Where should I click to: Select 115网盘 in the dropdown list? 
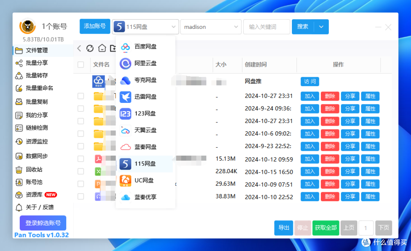pos(145,164)
